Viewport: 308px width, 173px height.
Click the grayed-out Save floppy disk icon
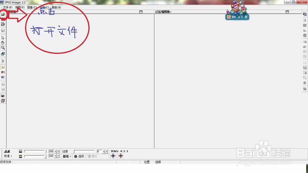point(3,30)
